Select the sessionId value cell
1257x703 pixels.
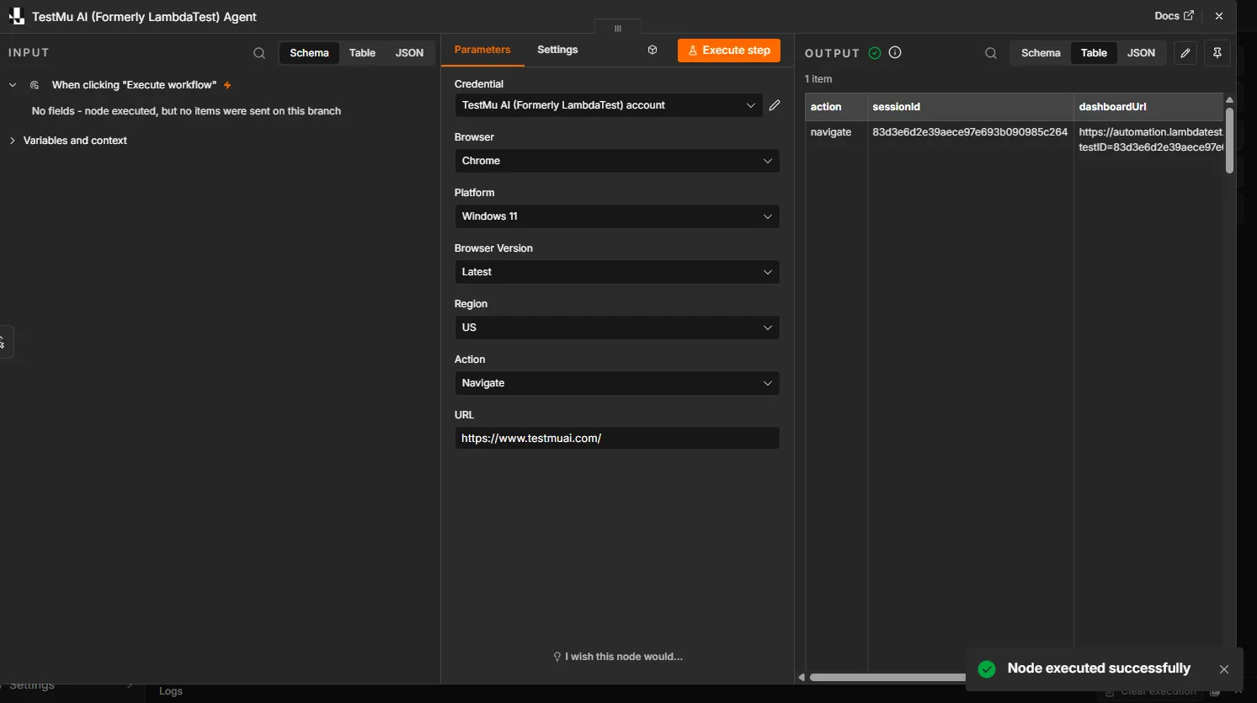[x=970, y=132]
